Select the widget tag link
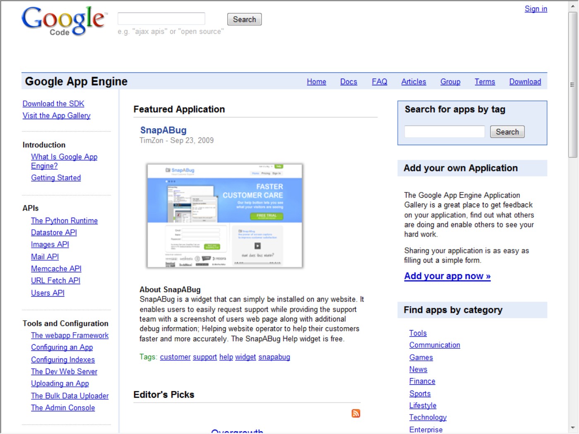Image resolution: width=579 pixels, height=434 pixels. click(x=246, y=357)
